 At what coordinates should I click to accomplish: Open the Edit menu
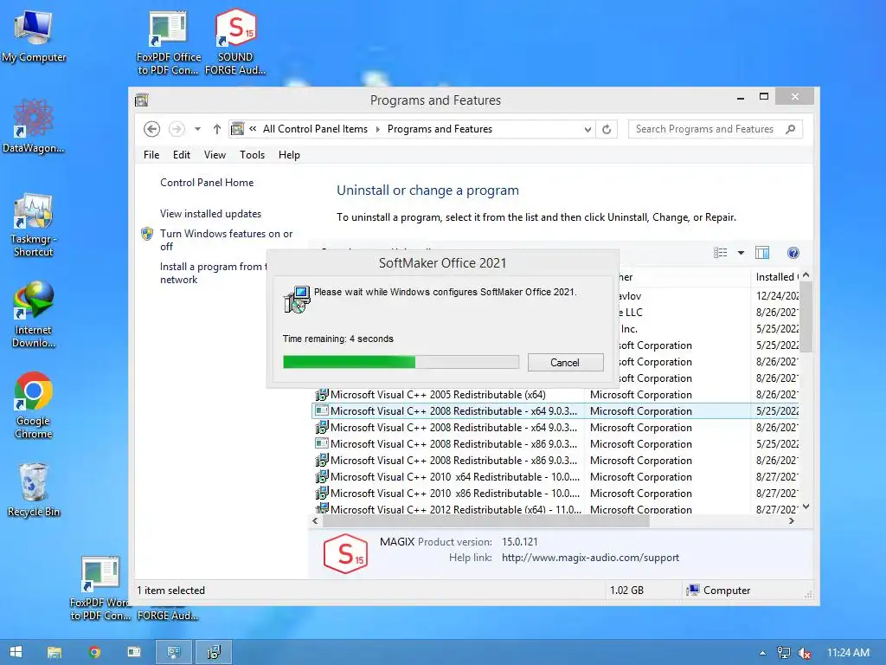[x=182, y=155]
